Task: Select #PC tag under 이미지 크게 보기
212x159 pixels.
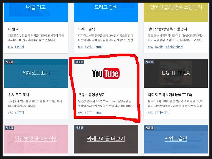Action: [150, 112]
